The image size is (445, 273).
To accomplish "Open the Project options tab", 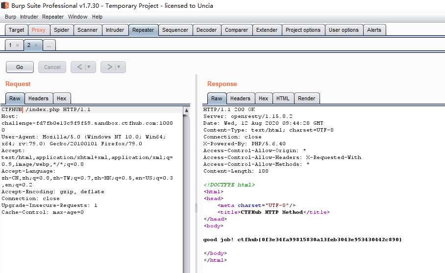I will [x=303, y=30].
